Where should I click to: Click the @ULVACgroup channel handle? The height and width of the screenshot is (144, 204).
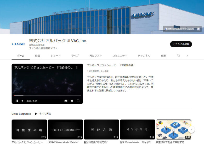coord(37,45)
